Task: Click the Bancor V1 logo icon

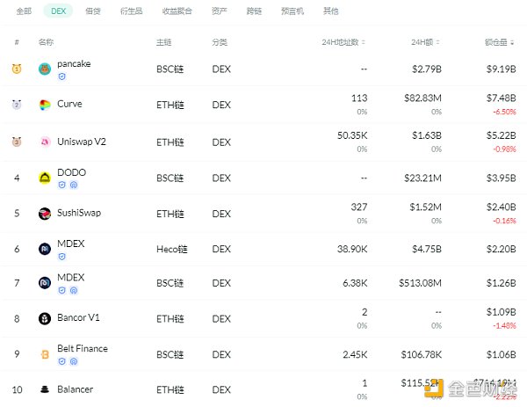Action: click(x=45, y=318)
